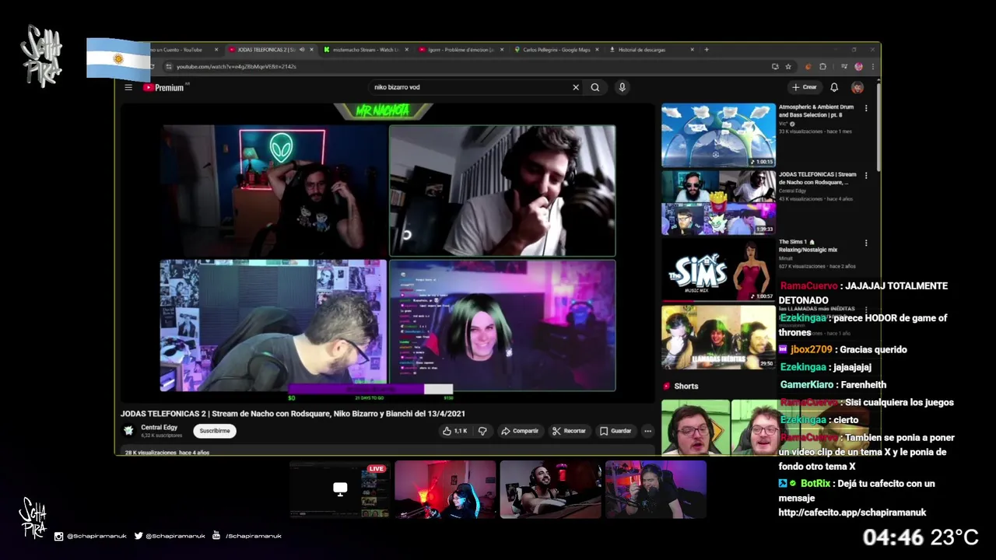Mute the JODAS TELEFONICAS tab audio icon
The height and width of the screenshot is (560, 996).
click(302, 50)
